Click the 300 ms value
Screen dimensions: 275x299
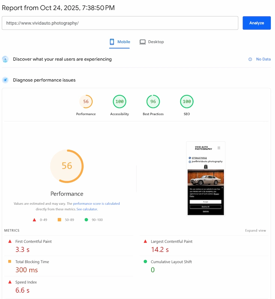[27, 270]
